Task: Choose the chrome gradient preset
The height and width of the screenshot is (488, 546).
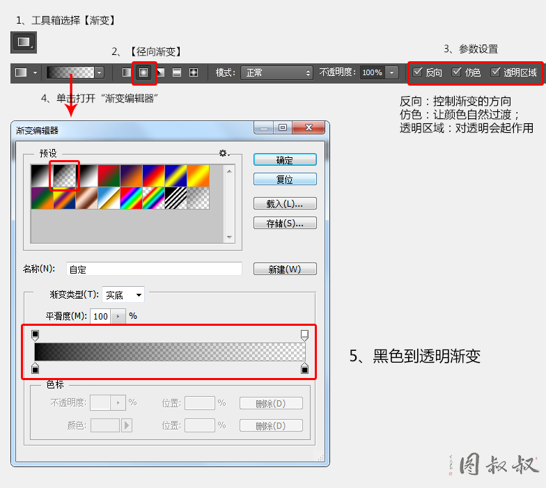Action: tap(109, 198)
